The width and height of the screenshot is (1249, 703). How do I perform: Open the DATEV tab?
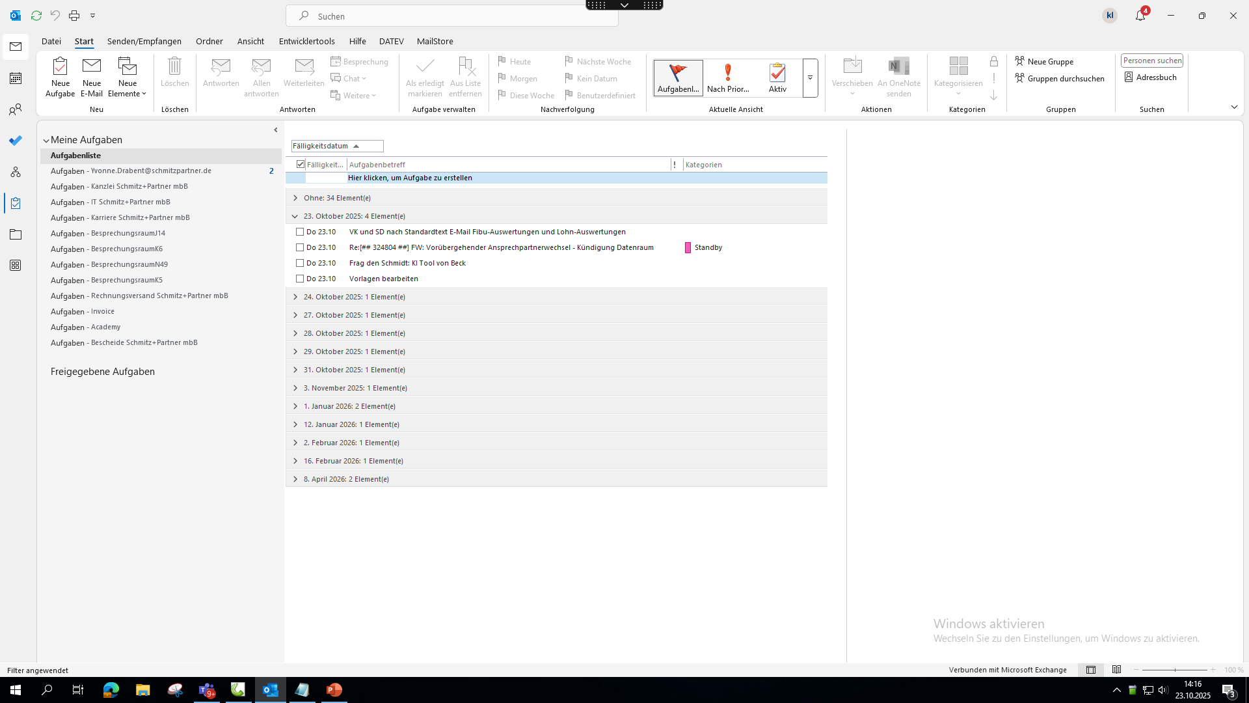click(392, 41)
